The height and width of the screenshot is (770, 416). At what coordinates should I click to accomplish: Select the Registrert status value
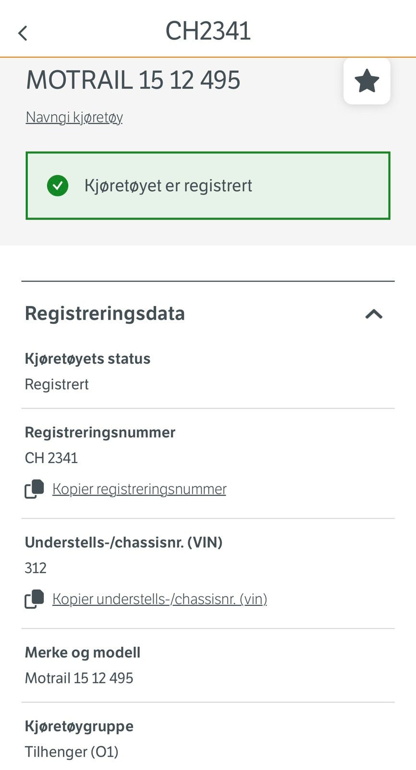[57, 384]
